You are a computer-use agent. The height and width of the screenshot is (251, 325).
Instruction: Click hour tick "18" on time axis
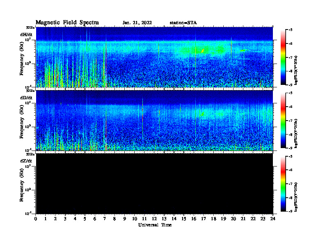pos(213,219)
